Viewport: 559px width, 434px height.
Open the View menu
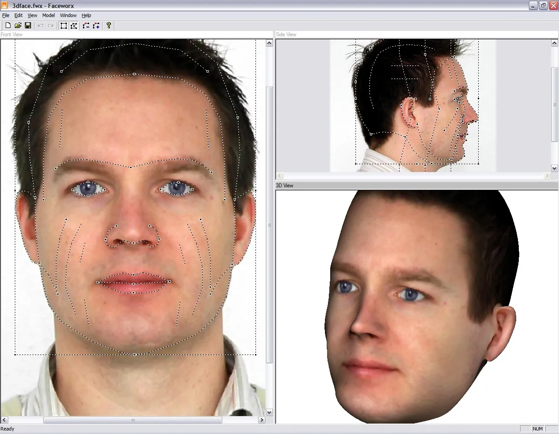32,15
